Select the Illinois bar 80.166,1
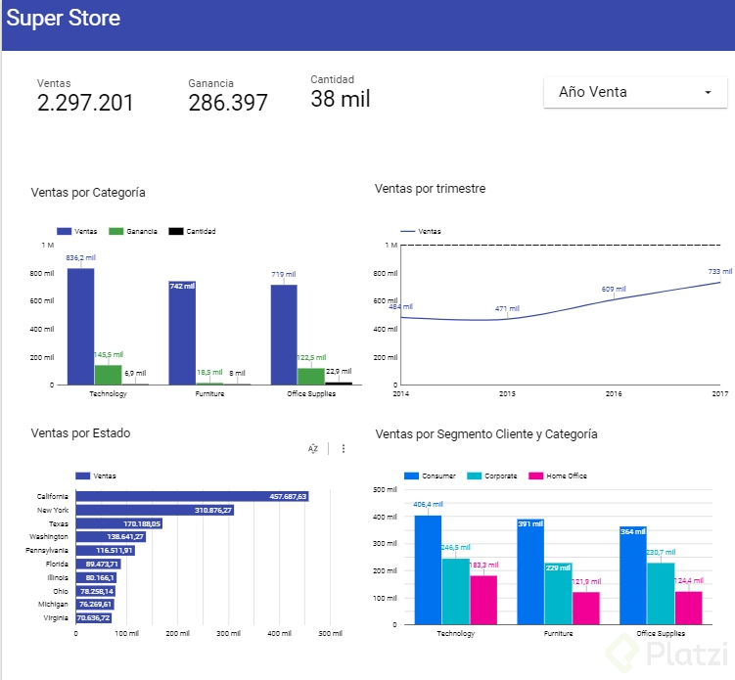 tap(96, 577)
